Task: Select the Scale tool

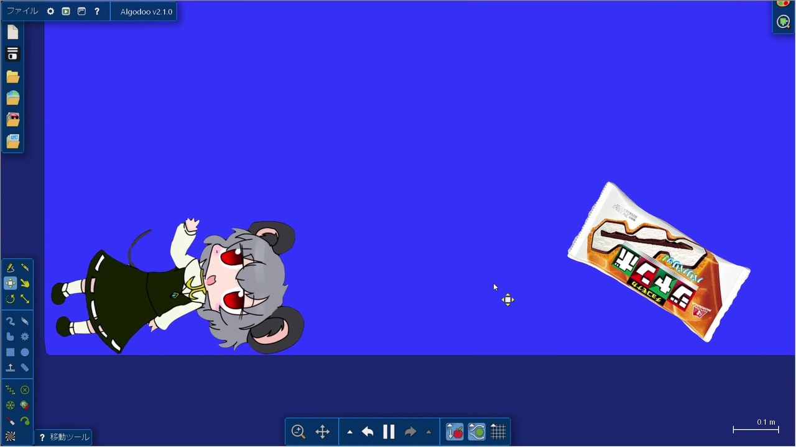Action: tap(25, 299)
